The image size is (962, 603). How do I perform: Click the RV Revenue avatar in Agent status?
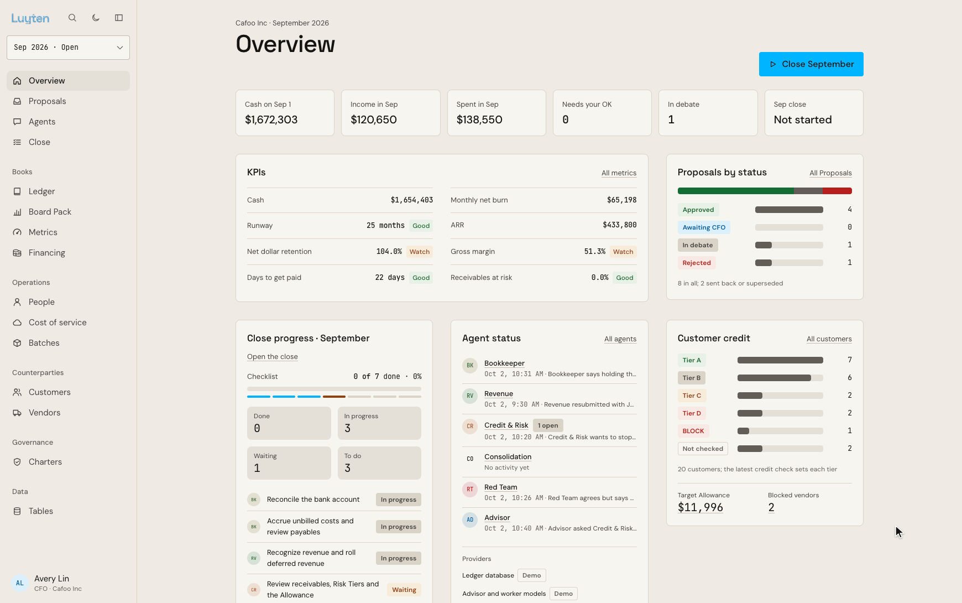(x=470, y=396)
